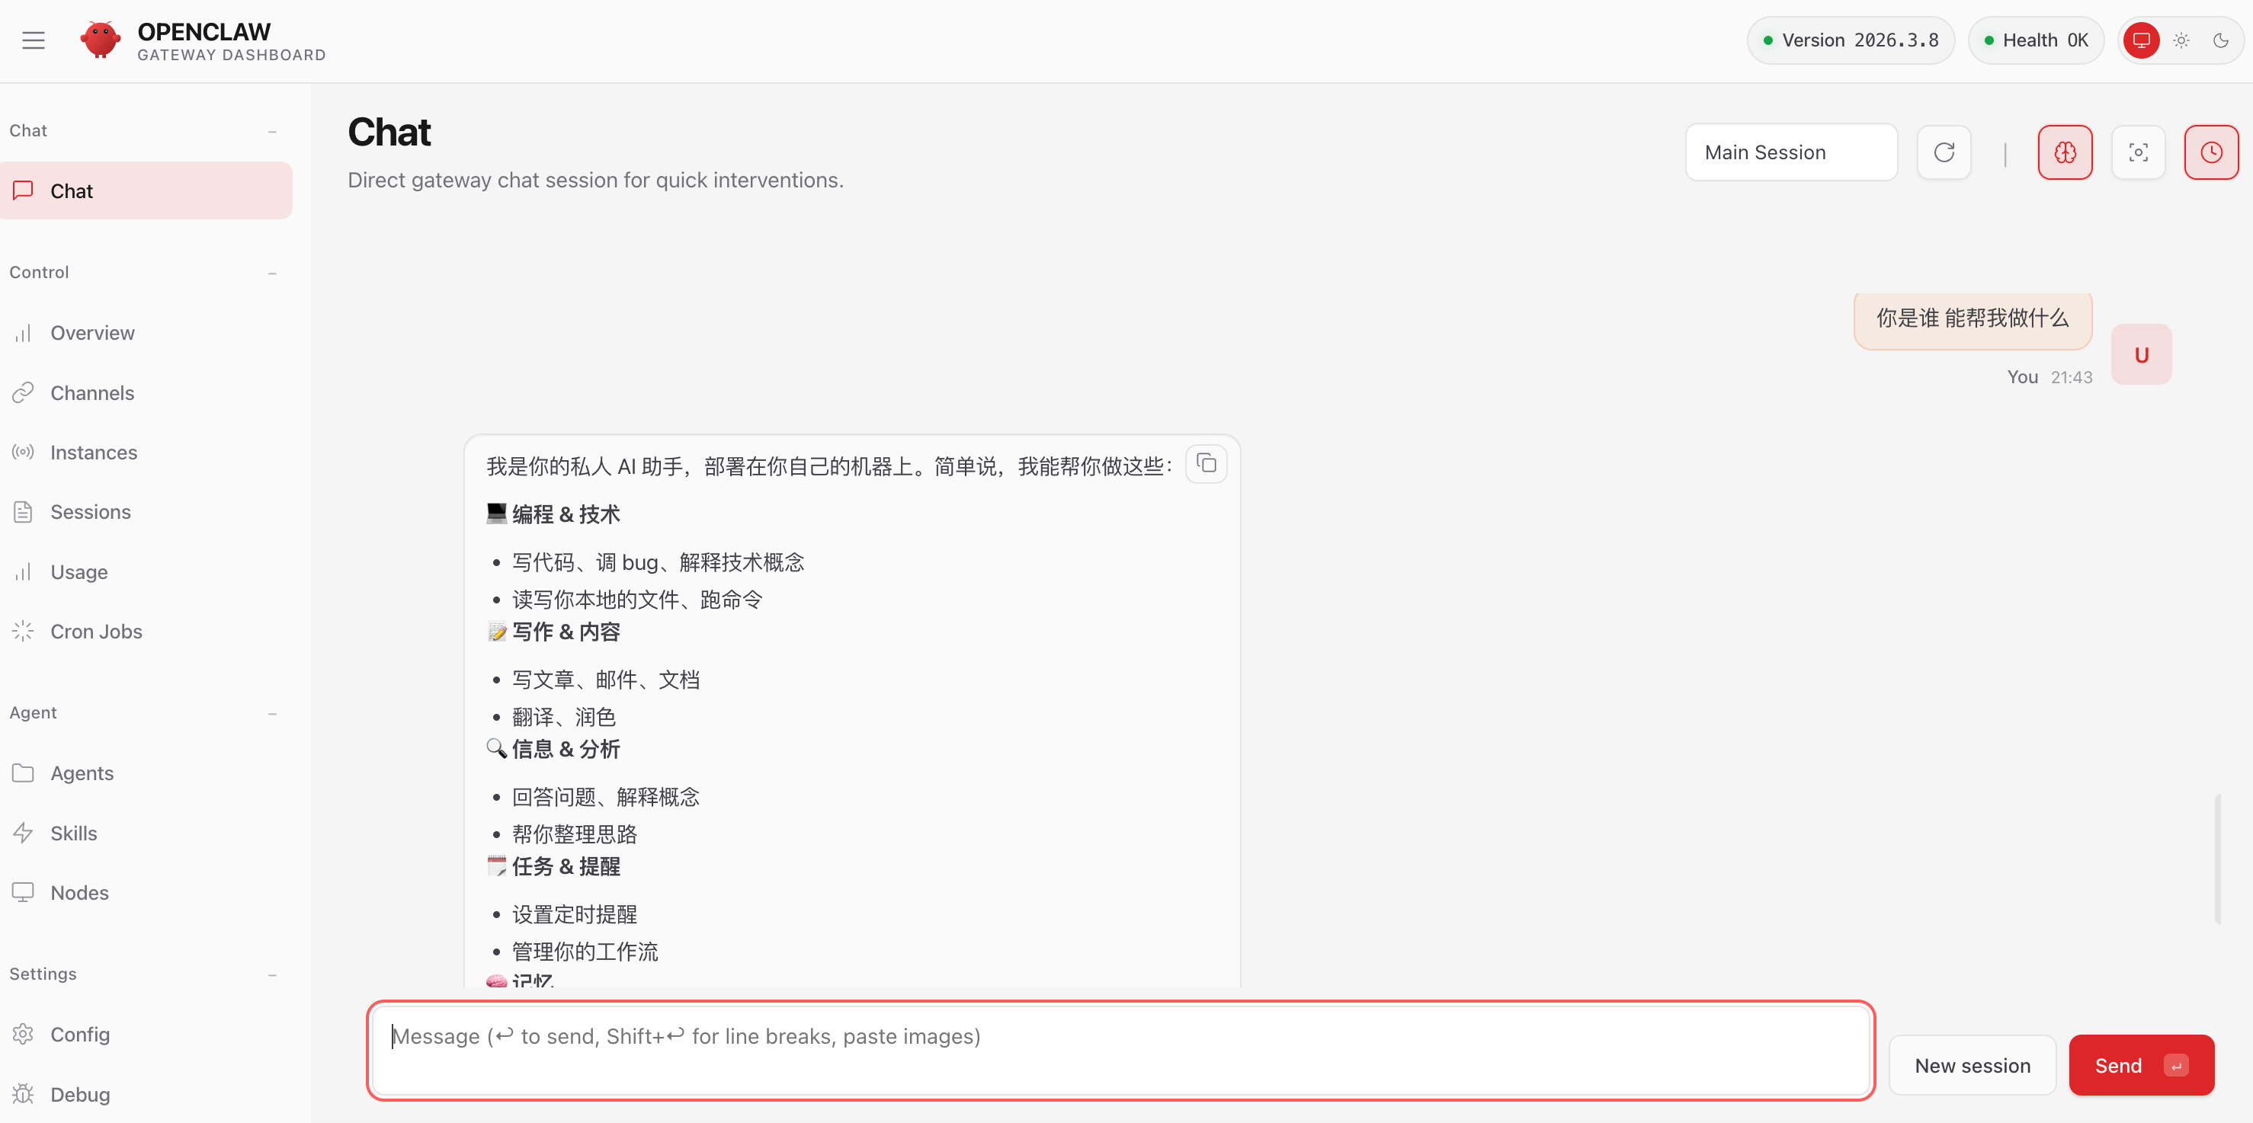Select Instances in the Control section
This screenshot has width=2253, height=1123.
click(93, 452)
